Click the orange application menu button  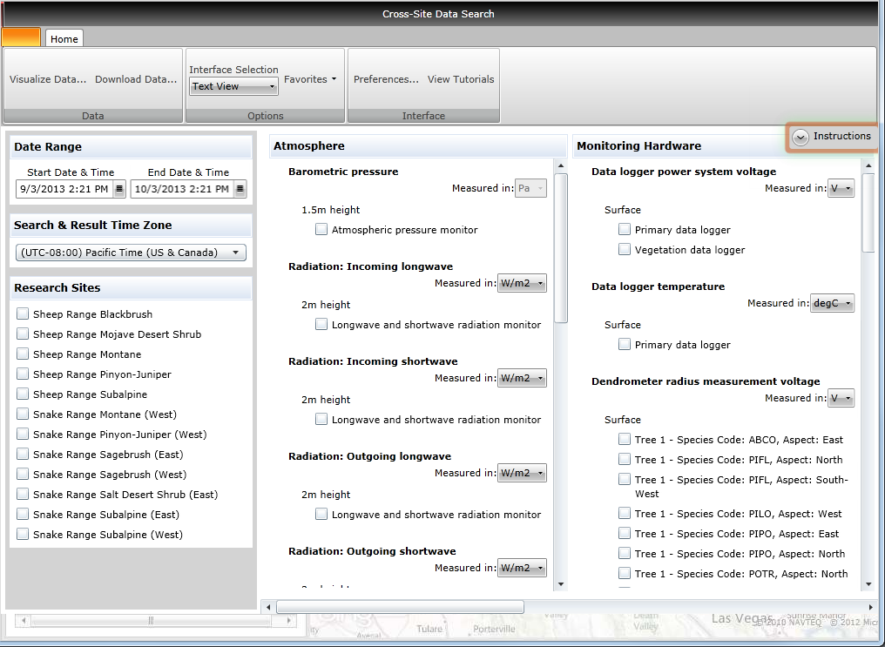click(21, 37)
